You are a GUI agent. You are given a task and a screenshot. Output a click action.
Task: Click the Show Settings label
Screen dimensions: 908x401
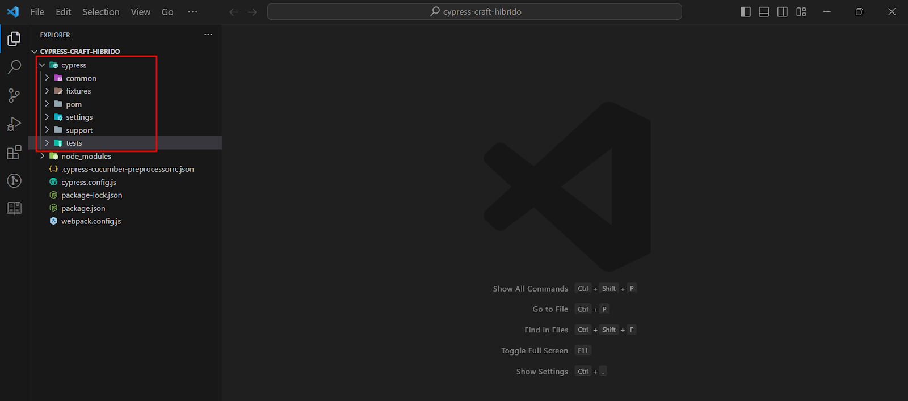coord(542,372)
